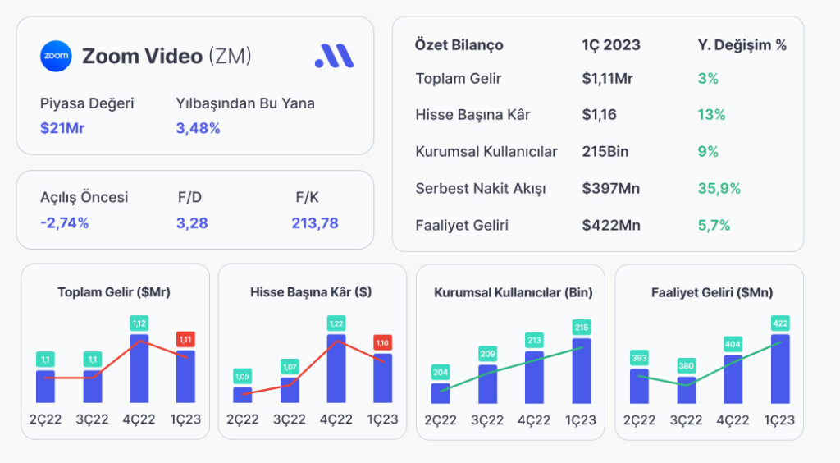Click the Hisse Başına Kâr ($) chart title

311,292
